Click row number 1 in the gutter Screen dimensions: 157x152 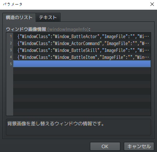[x=11, y=36]
